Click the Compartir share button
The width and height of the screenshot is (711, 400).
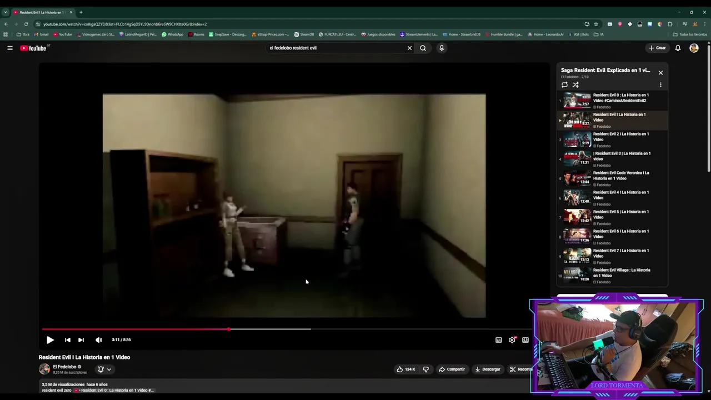point(451,369)
